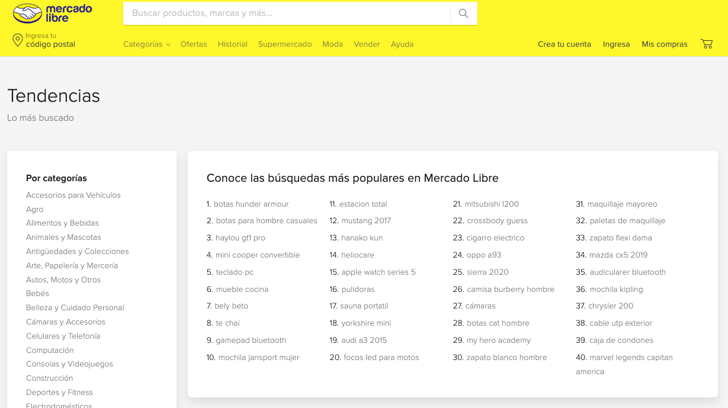Click the Ingresa login link
The height and width of the screenshot is (408, 728).
coord(617,44)
